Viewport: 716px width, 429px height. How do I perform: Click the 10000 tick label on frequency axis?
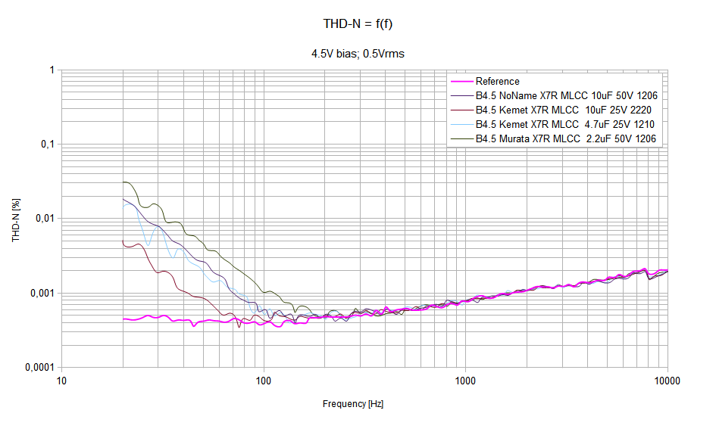pyautogui.click(x=666, y=380)
